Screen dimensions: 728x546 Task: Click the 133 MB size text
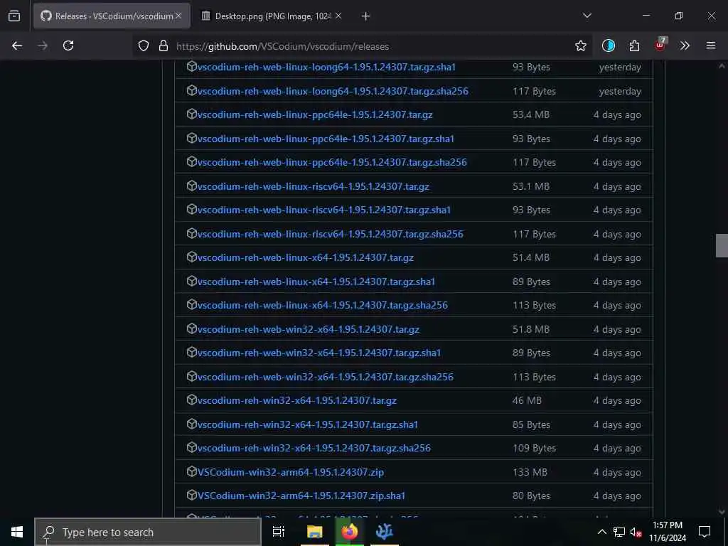click(x=530, y=472)
